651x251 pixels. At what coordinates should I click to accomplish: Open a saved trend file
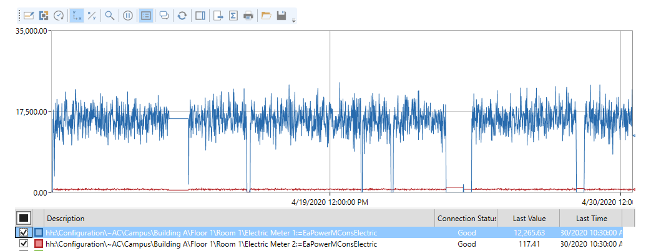tap(267, 16)
